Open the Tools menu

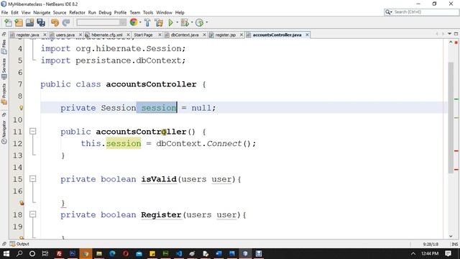148,13
